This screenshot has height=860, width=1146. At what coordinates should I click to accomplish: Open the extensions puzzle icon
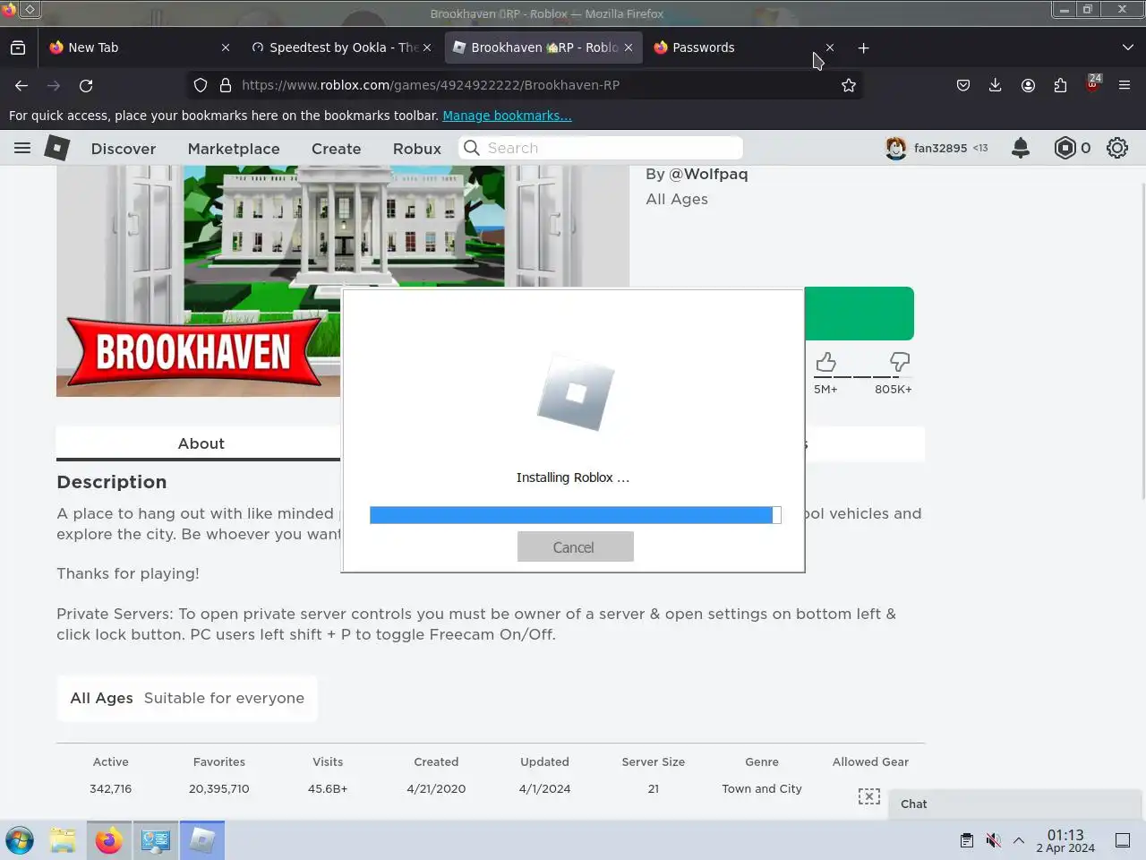click(x=1060, y=85)
